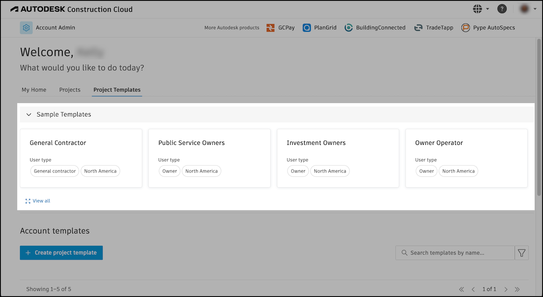
Task: Click Create project template button
Action: click(62, 253)
